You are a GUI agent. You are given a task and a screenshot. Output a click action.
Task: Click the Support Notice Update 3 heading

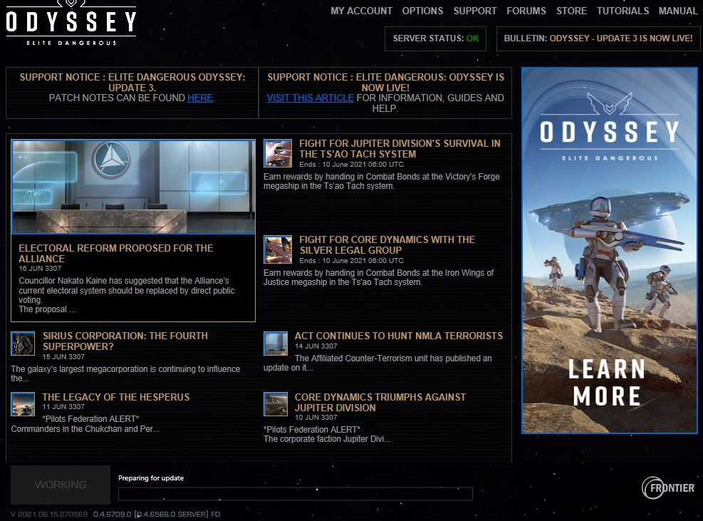coord(132,83)
